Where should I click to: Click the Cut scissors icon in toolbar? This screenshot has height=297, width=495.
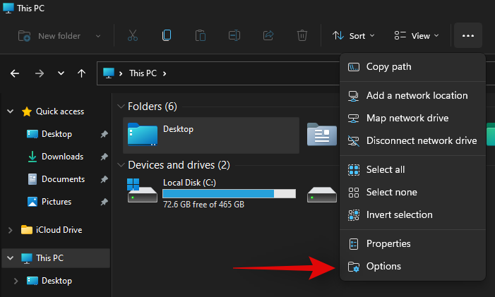(133, 35)
